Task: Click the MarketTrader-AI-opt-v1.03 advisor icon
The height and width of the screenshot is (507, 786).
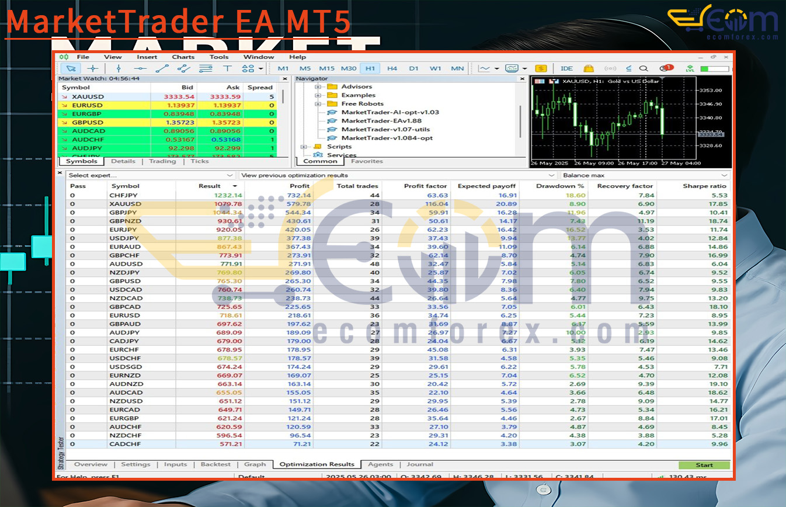Action: coord(332,112)
